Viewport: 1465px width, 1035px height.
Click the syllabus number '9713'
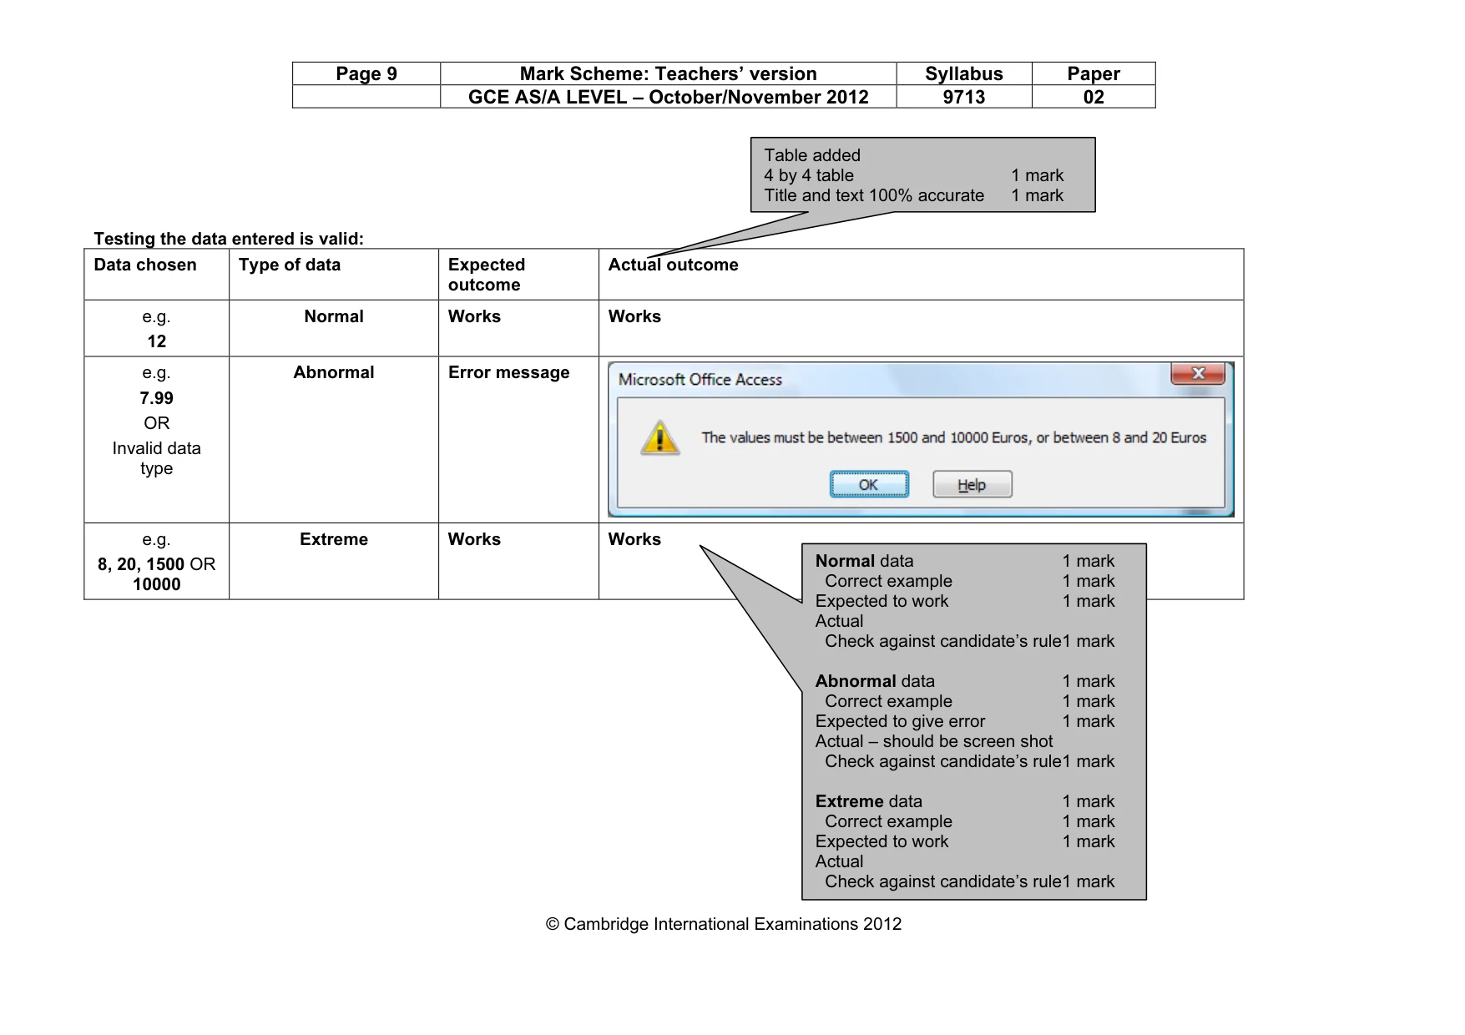tap(964, 97)
